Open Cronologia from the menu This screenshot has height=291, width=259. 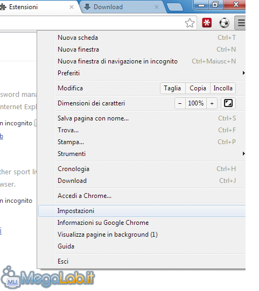click(141, 169)
